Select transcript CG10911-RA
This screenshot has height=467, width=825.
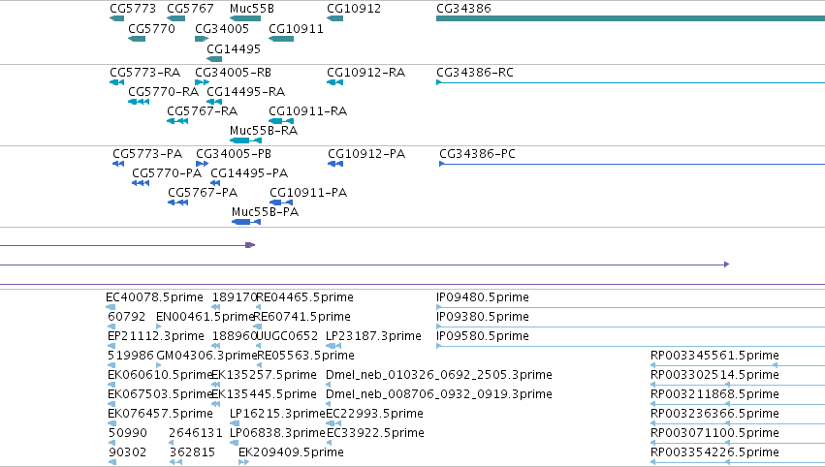pos(307,111)
